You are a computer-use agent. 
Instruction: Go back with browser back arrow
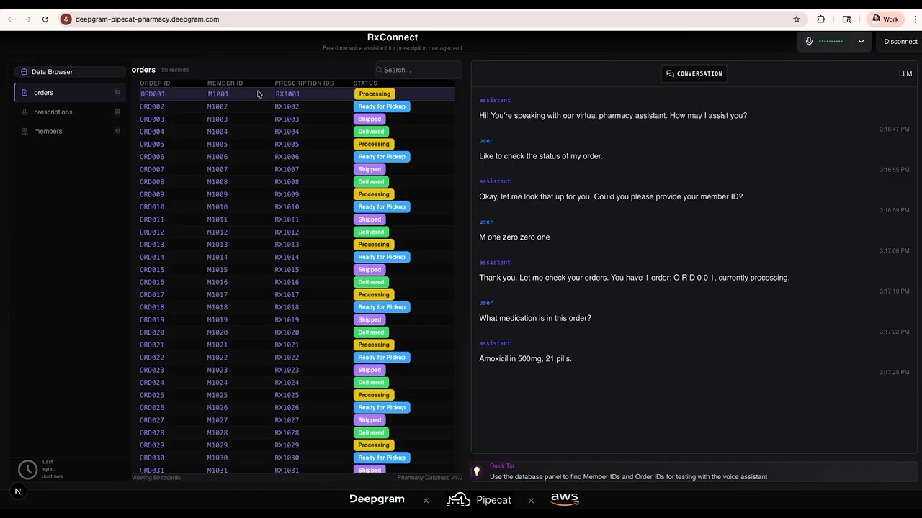[x=11, y=19]
